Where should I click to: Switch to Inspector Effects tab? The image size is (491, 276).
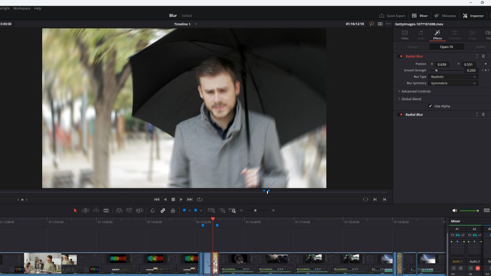[x=437, y=35]
